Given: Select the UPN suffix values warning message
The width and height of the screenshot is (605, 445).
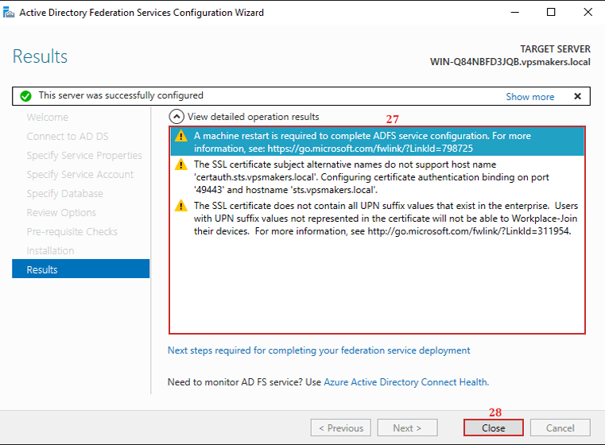Looking at the screenshot, I should click(378, 219).
